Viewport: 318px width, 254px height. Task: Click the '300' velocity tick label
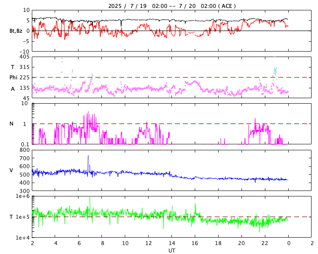click(x=24, y=191)
